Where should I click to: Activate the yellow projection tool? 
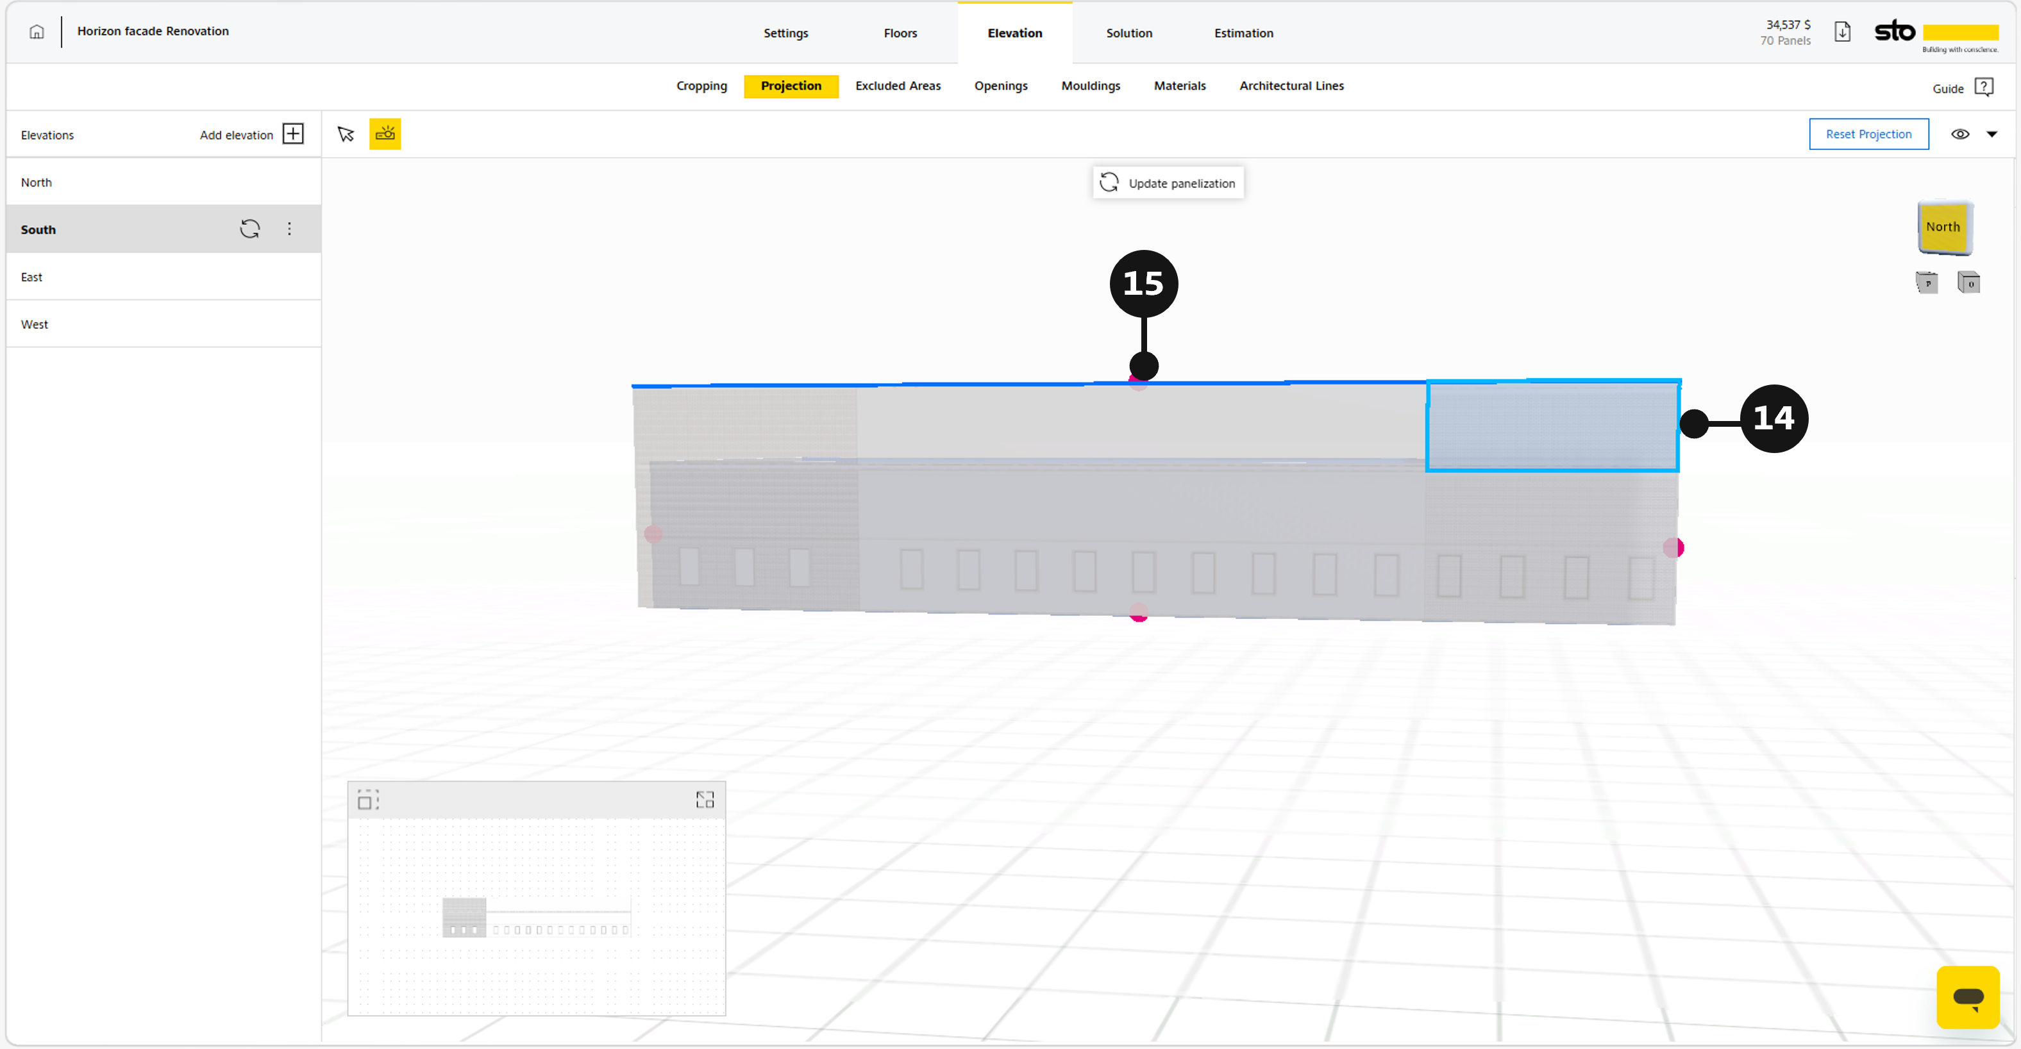tap(385, 134)
